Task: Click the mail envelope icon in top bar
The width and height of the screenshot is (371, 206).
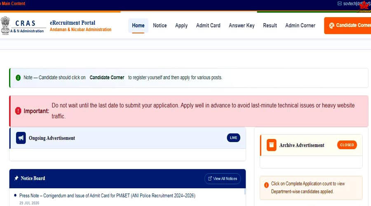Action: [x=340, y=4]
